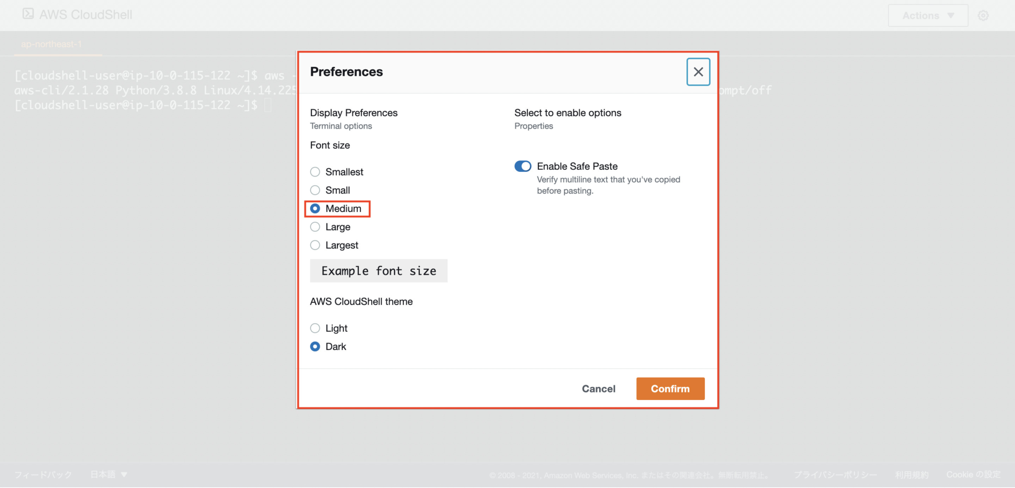Choose the Medium font size option

tap(315, 208)
